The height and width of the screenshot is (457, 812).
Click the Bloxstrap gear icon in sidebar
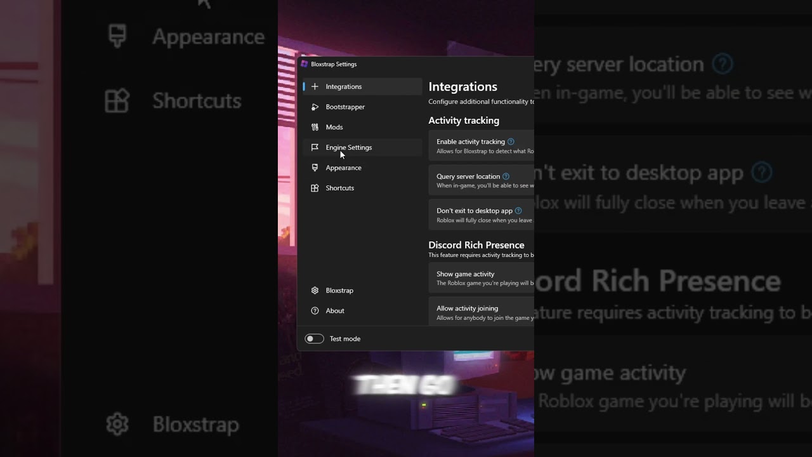pyautogui.click(x=315, y=290)
